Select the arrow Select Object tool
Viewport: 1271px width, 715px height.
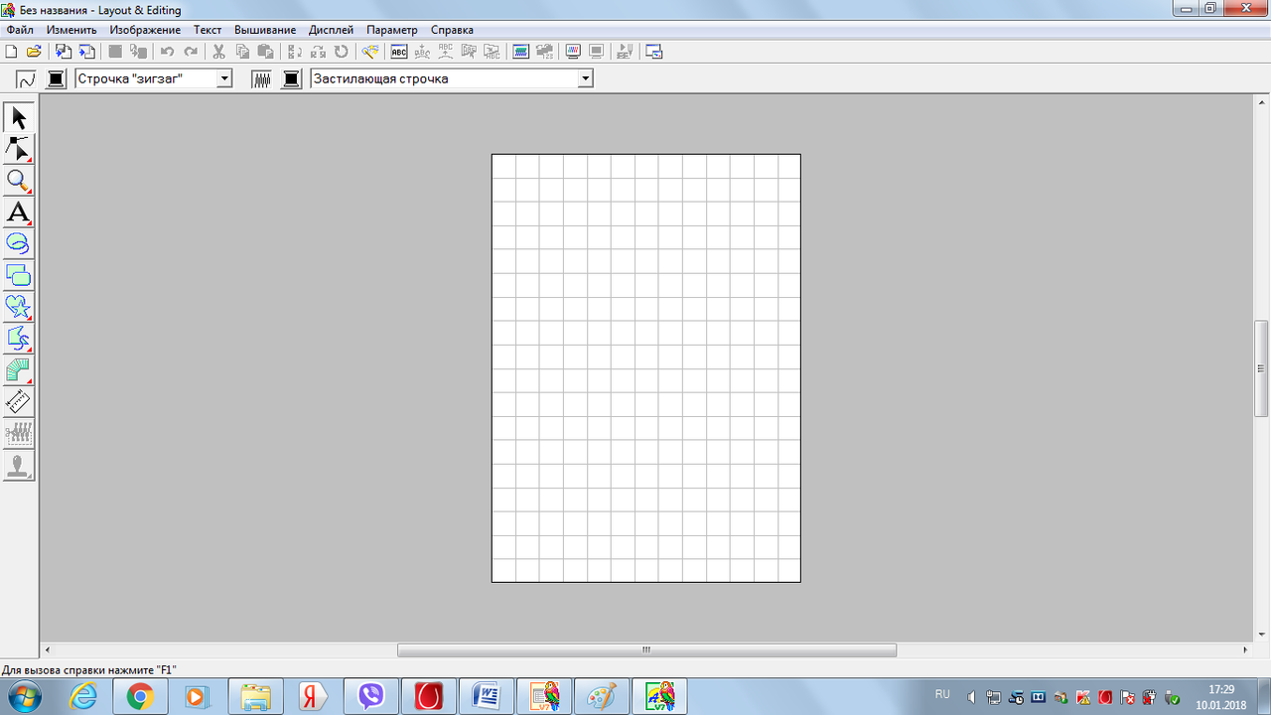coord(19,118)
